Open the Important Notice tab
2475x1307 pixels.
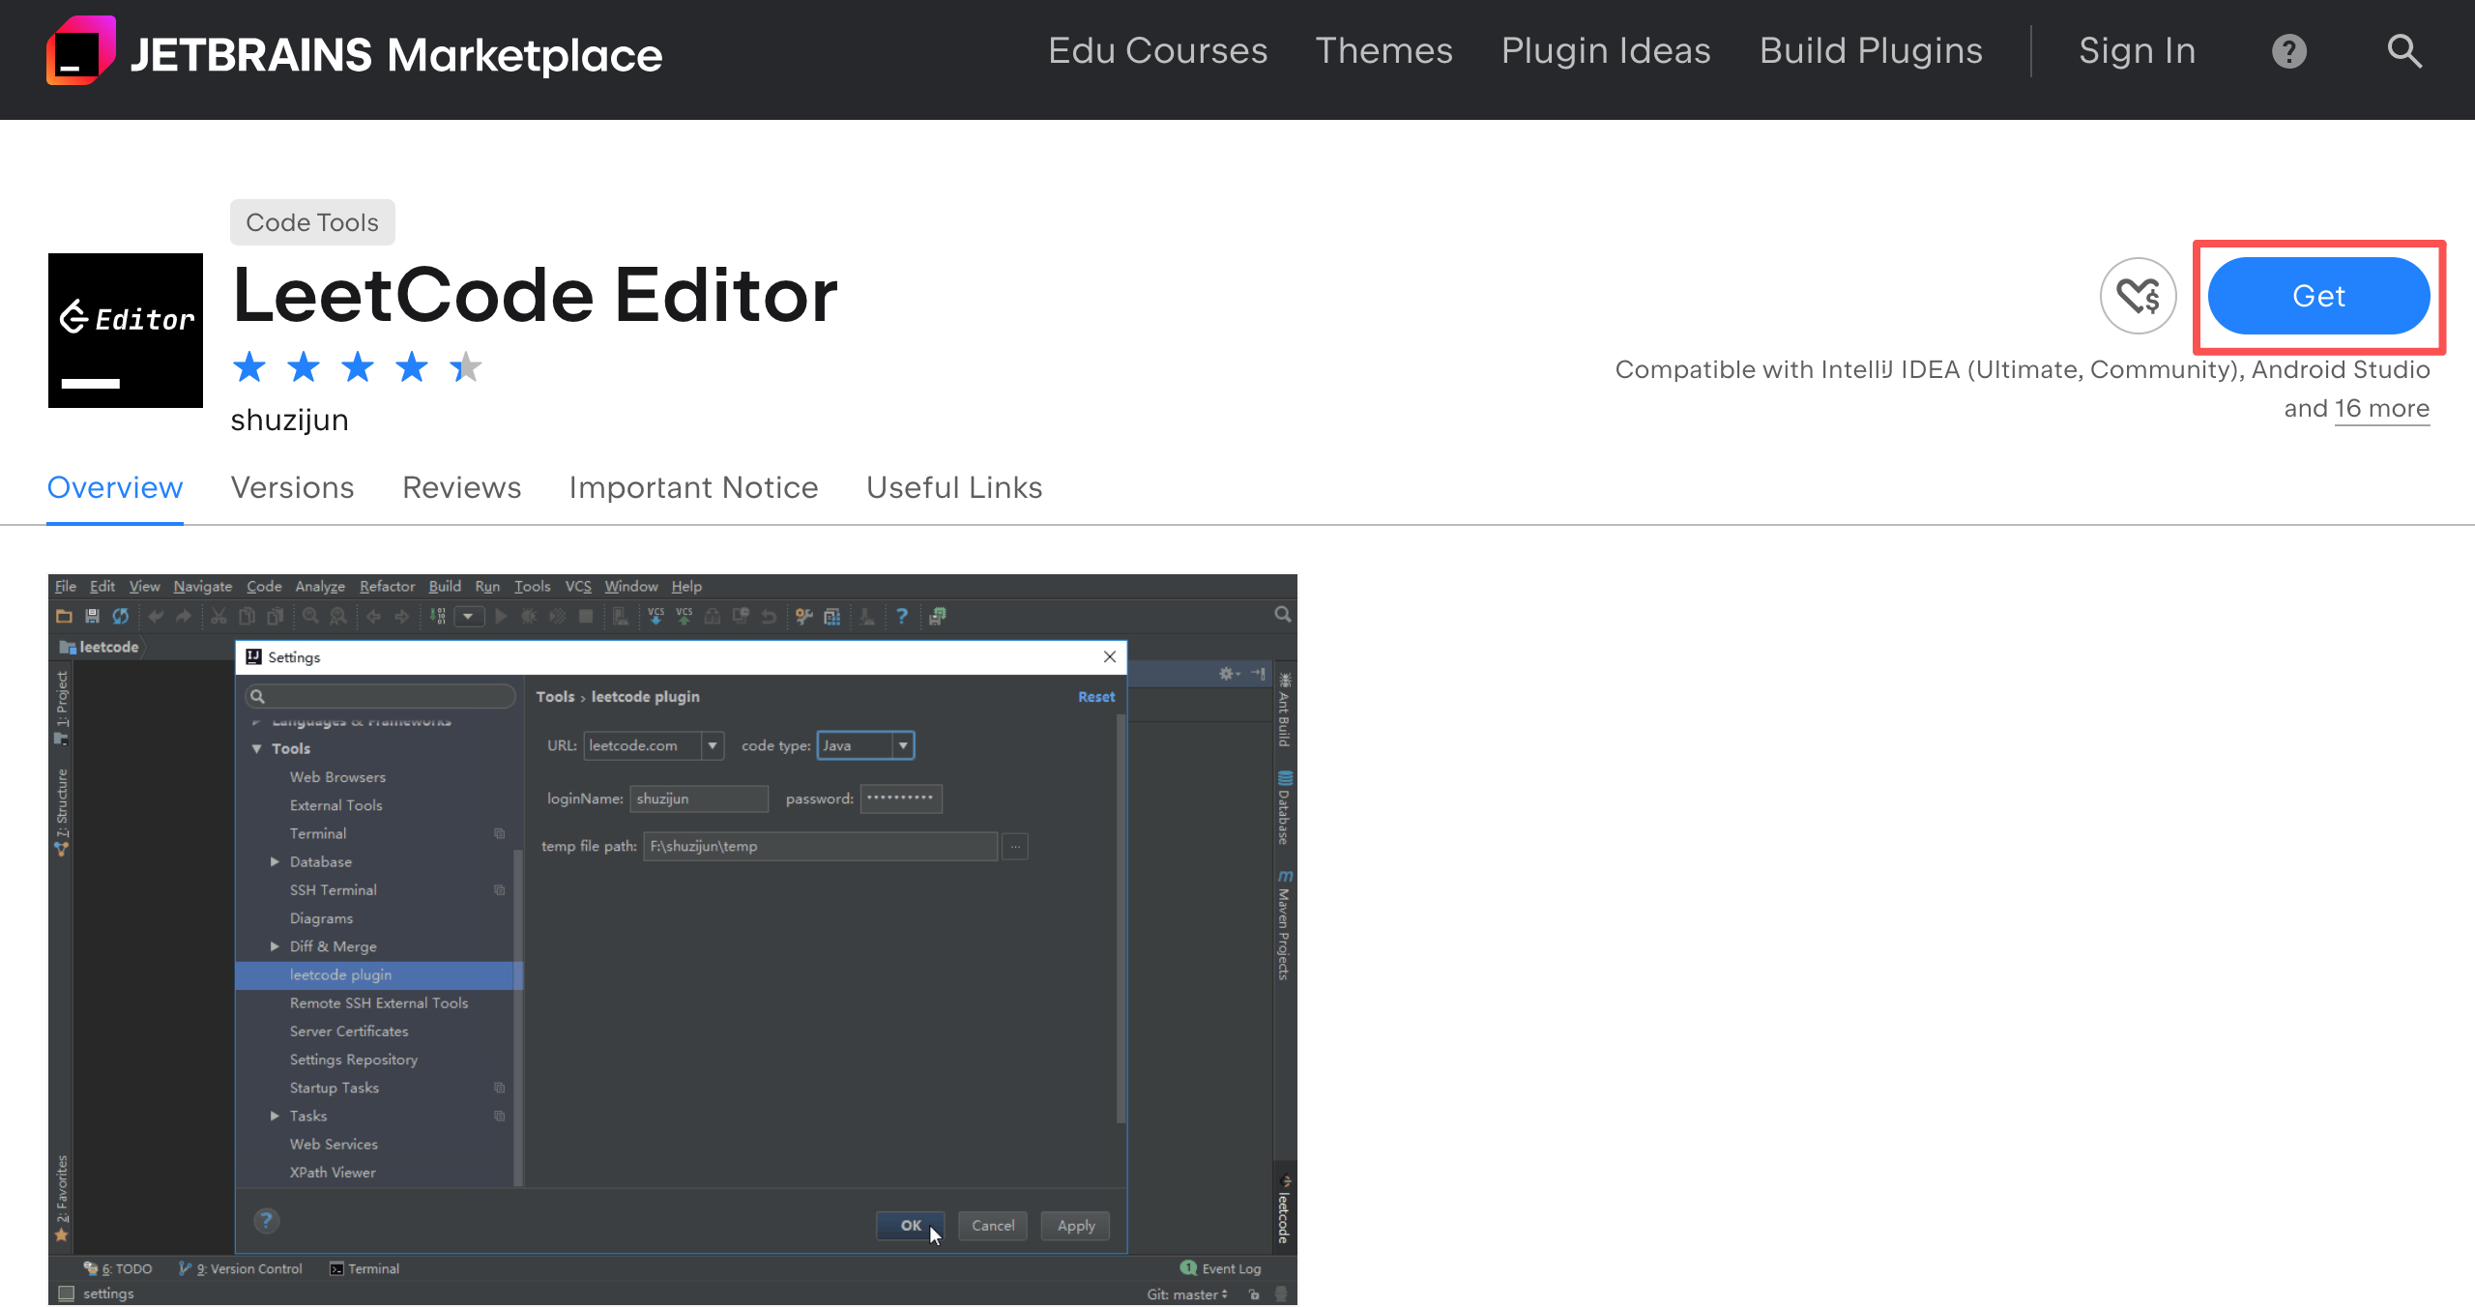point(693,487)
